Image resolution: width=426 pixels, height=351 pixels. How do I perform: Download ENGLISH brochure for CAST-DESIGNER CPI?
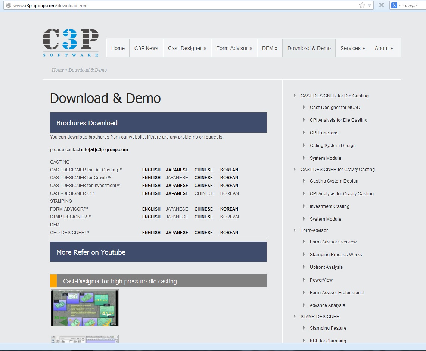pos(151,193)
